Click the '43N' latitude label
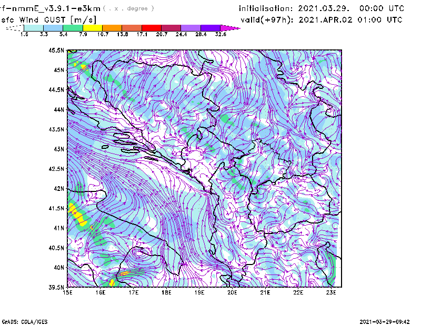 click(59, 149)
